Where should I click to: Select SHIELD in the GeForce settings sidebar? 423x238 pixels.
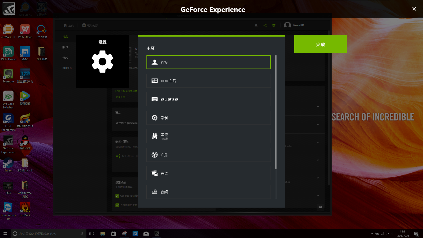[67, 68]
